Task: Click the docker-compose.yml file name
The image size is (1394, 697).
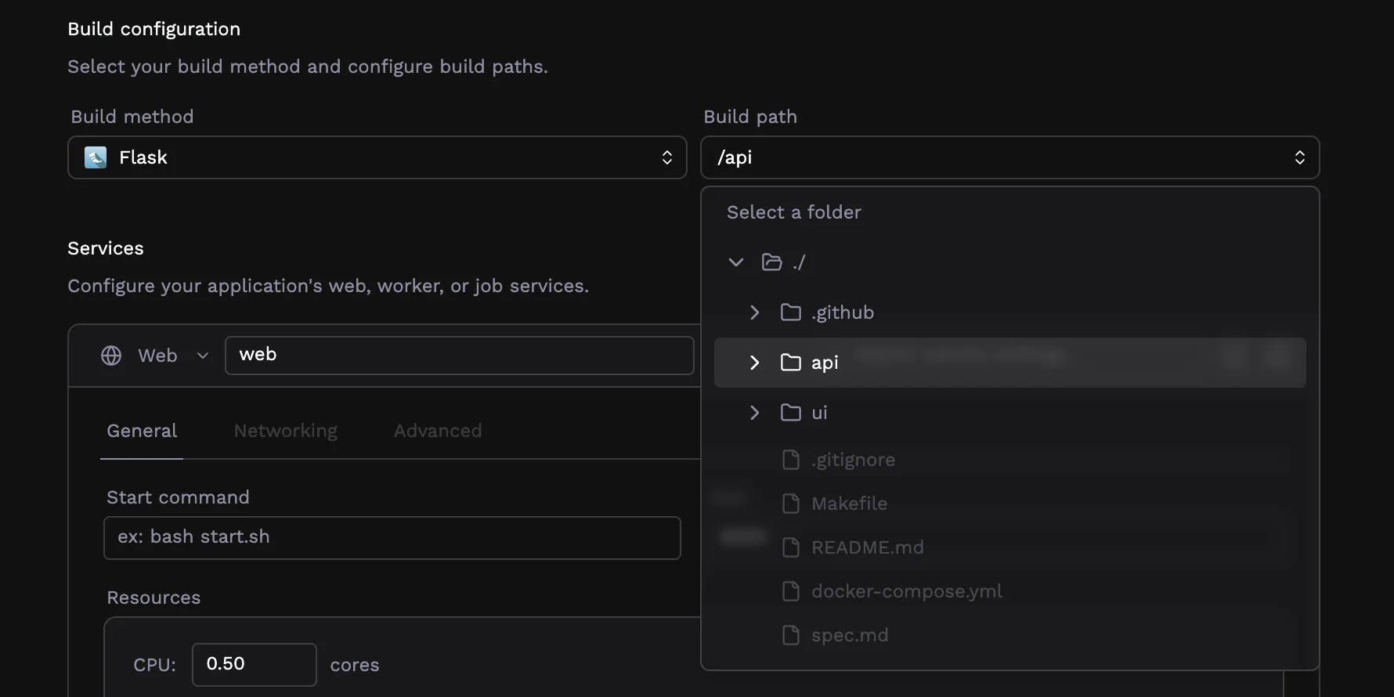Action: click(907, 591)
